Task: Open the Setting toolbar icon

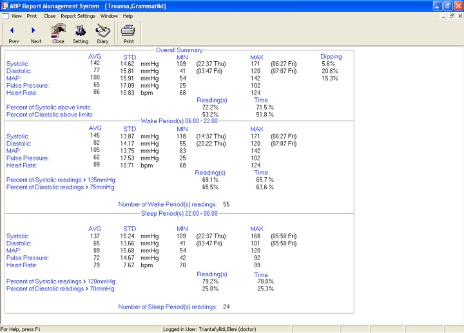Action: 81,34
